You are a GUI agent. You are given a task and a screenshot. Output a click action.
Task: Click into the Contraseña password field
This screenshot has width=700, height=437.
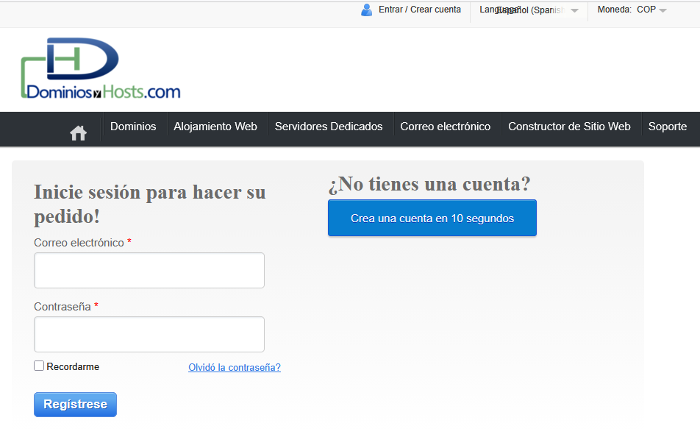coord(149,334)
